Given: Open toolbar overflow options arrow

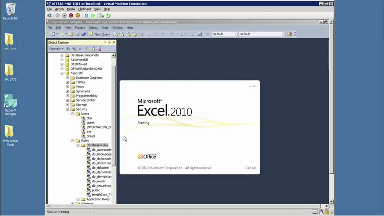Looking at the screenshot, I should 295,34.
